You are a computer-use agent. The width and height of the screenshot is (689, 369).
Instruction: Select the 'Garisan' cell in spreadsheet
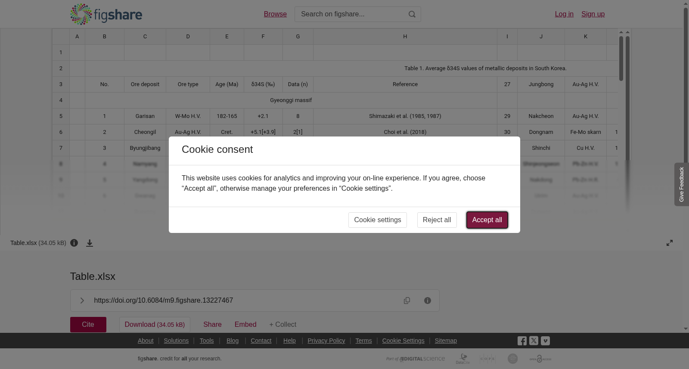(145, 116)
